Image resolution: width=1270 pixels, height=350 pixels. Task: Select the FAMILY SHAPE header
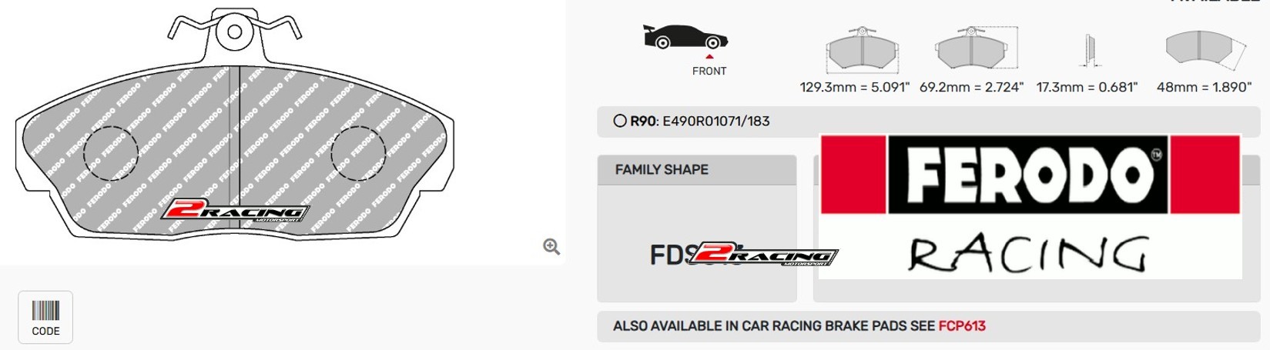[x=697, y=170]
